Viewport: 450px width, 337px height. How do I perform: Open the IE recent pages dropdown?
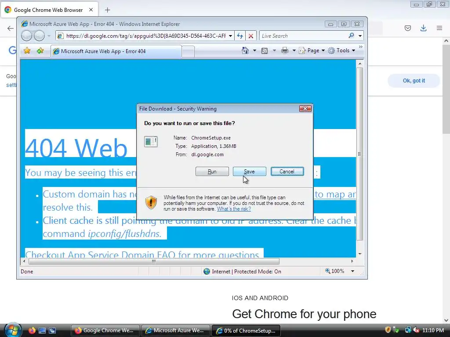coord(49,36)
